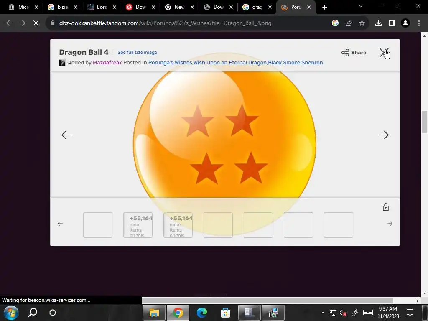Open a new browser tab

(x=324, y=7)
